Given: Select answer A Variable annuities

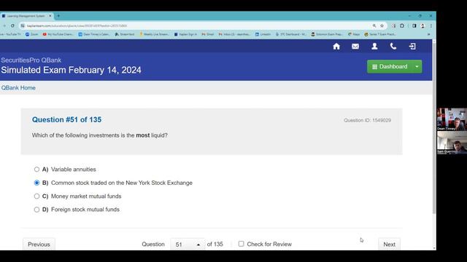Looking at the screenshot, I should coord(36,170).
